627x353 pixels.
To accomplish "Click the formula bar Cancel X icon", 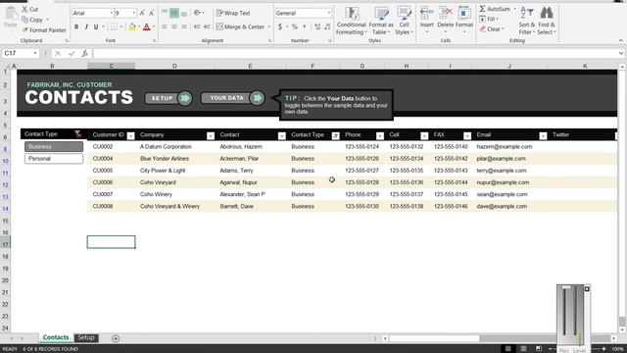I will pos(58,53).
